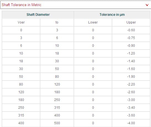Click the Upper subheader cell

point(131,22)
